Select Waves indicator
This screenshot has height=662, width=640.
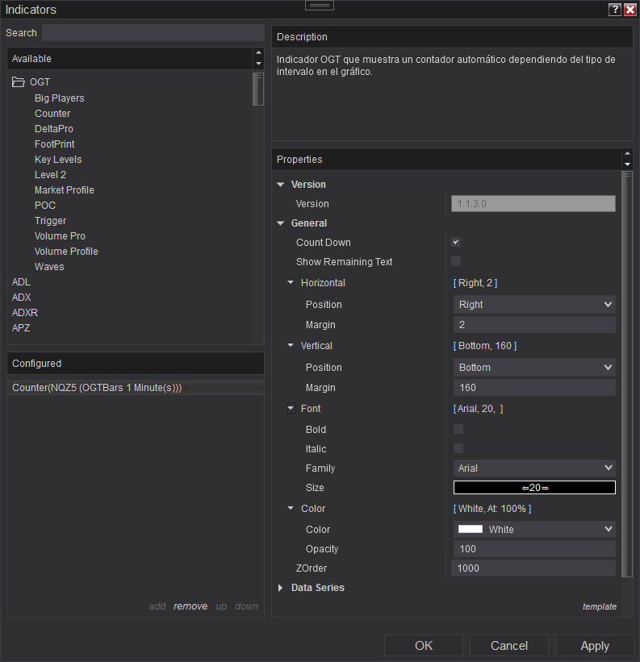49,267
